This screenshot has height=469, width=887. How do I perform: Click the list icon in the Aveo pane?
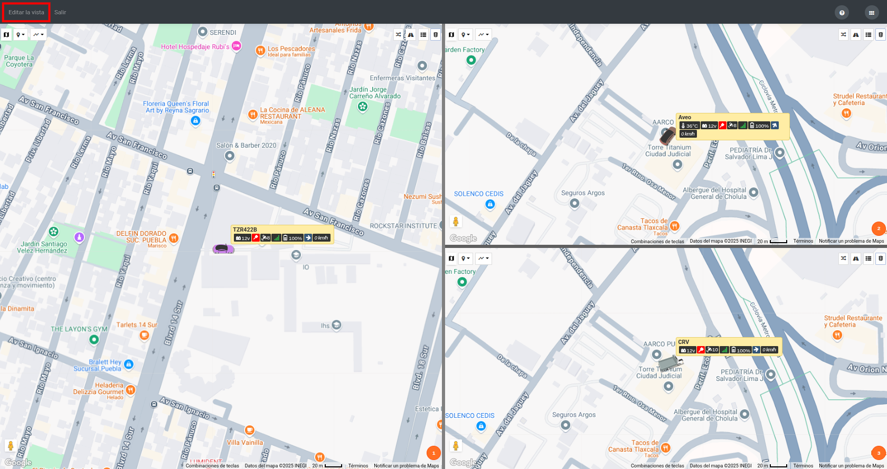[x=869, y=35]
